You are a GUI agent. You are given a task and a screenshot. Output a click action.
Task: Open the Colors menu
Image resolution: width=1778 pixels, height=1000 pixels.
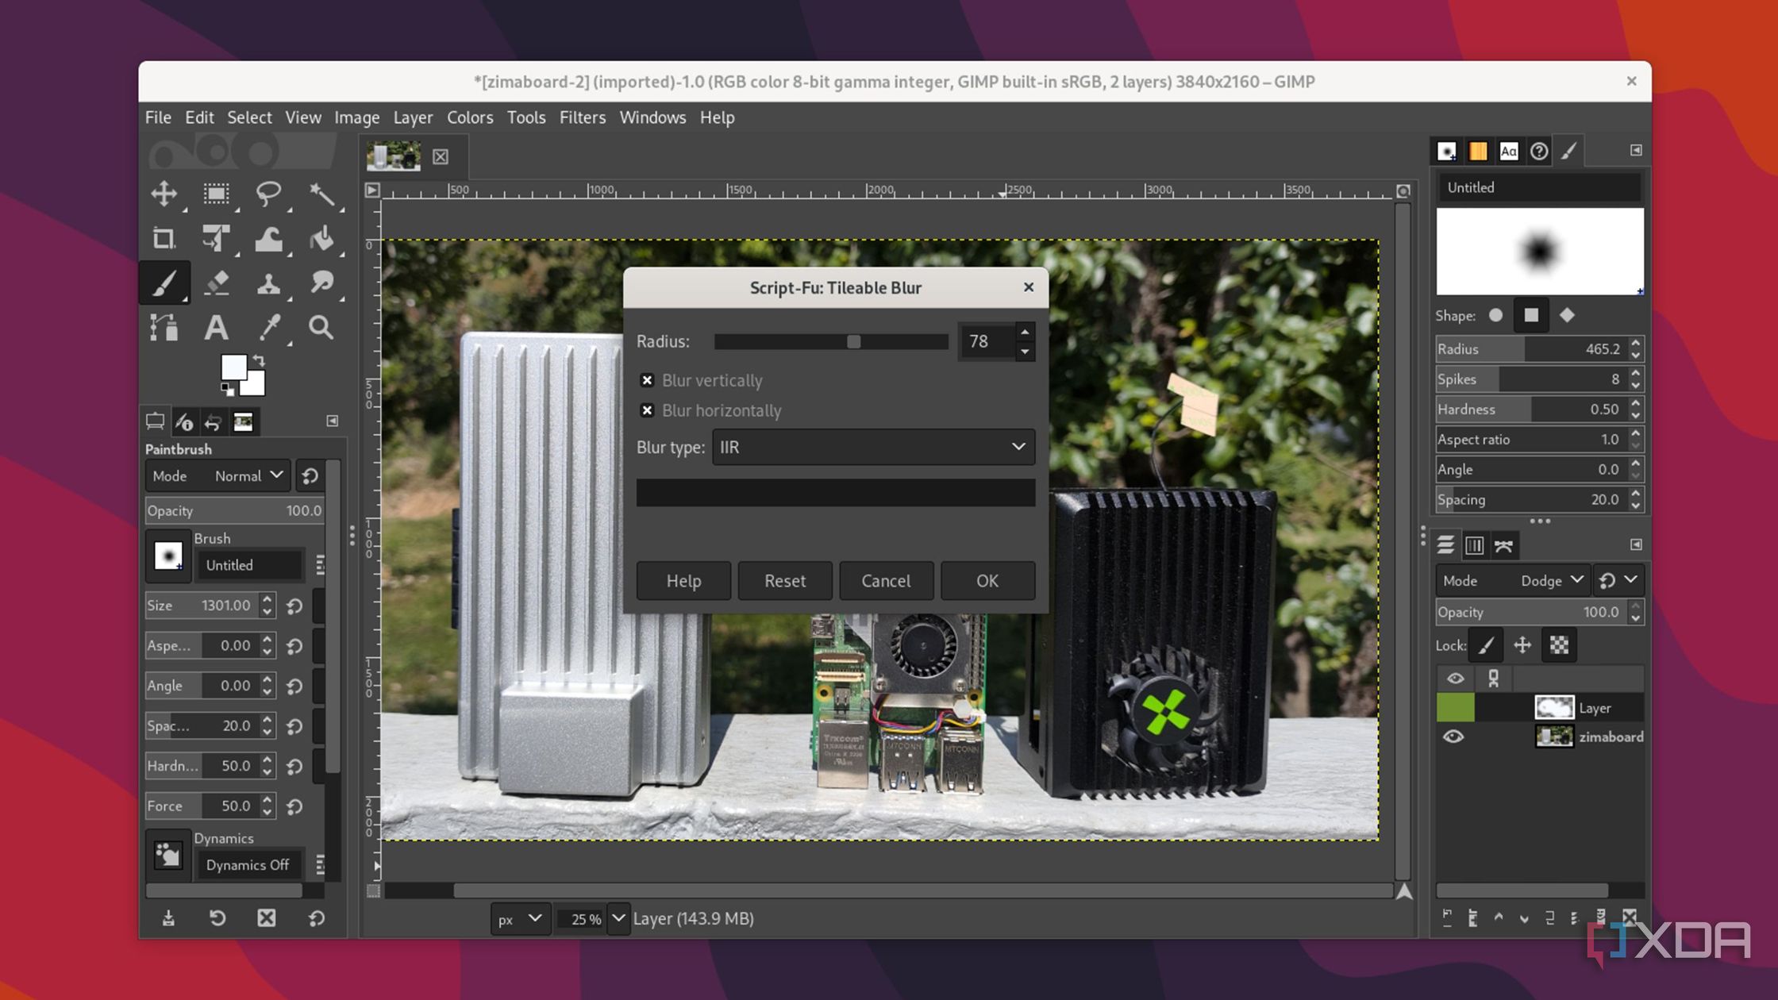click(x=469, y=117)
